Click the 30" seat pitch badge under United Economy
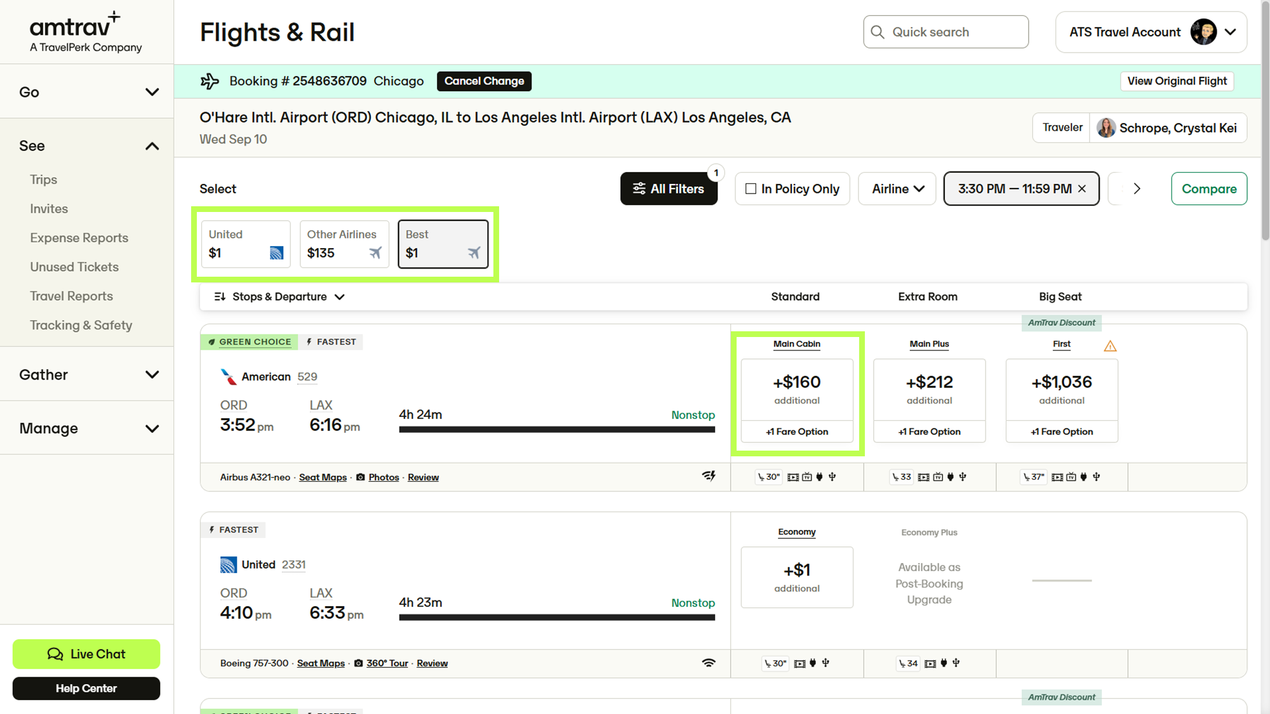 [x=775, y=663]
